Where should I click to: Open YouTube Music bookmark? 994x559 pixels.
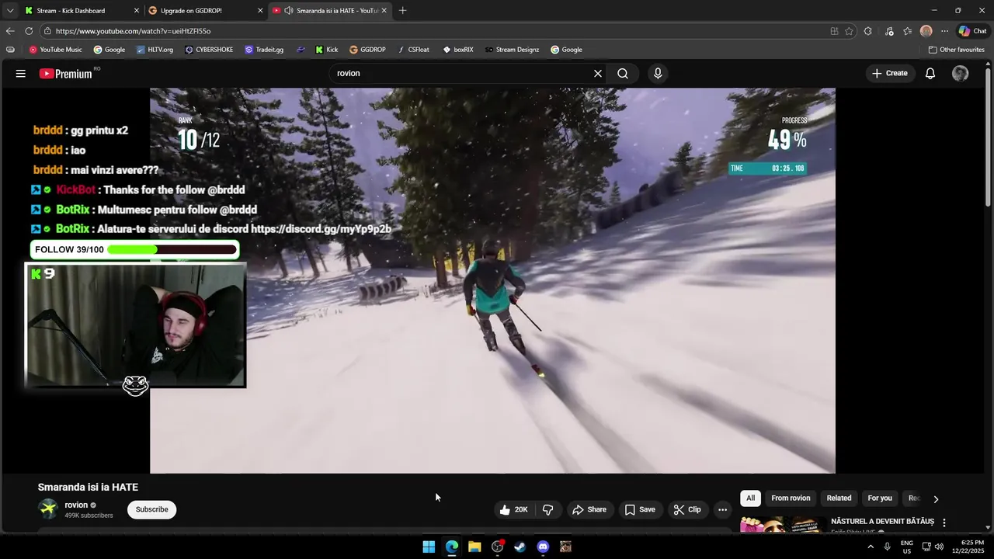(55, 50)
